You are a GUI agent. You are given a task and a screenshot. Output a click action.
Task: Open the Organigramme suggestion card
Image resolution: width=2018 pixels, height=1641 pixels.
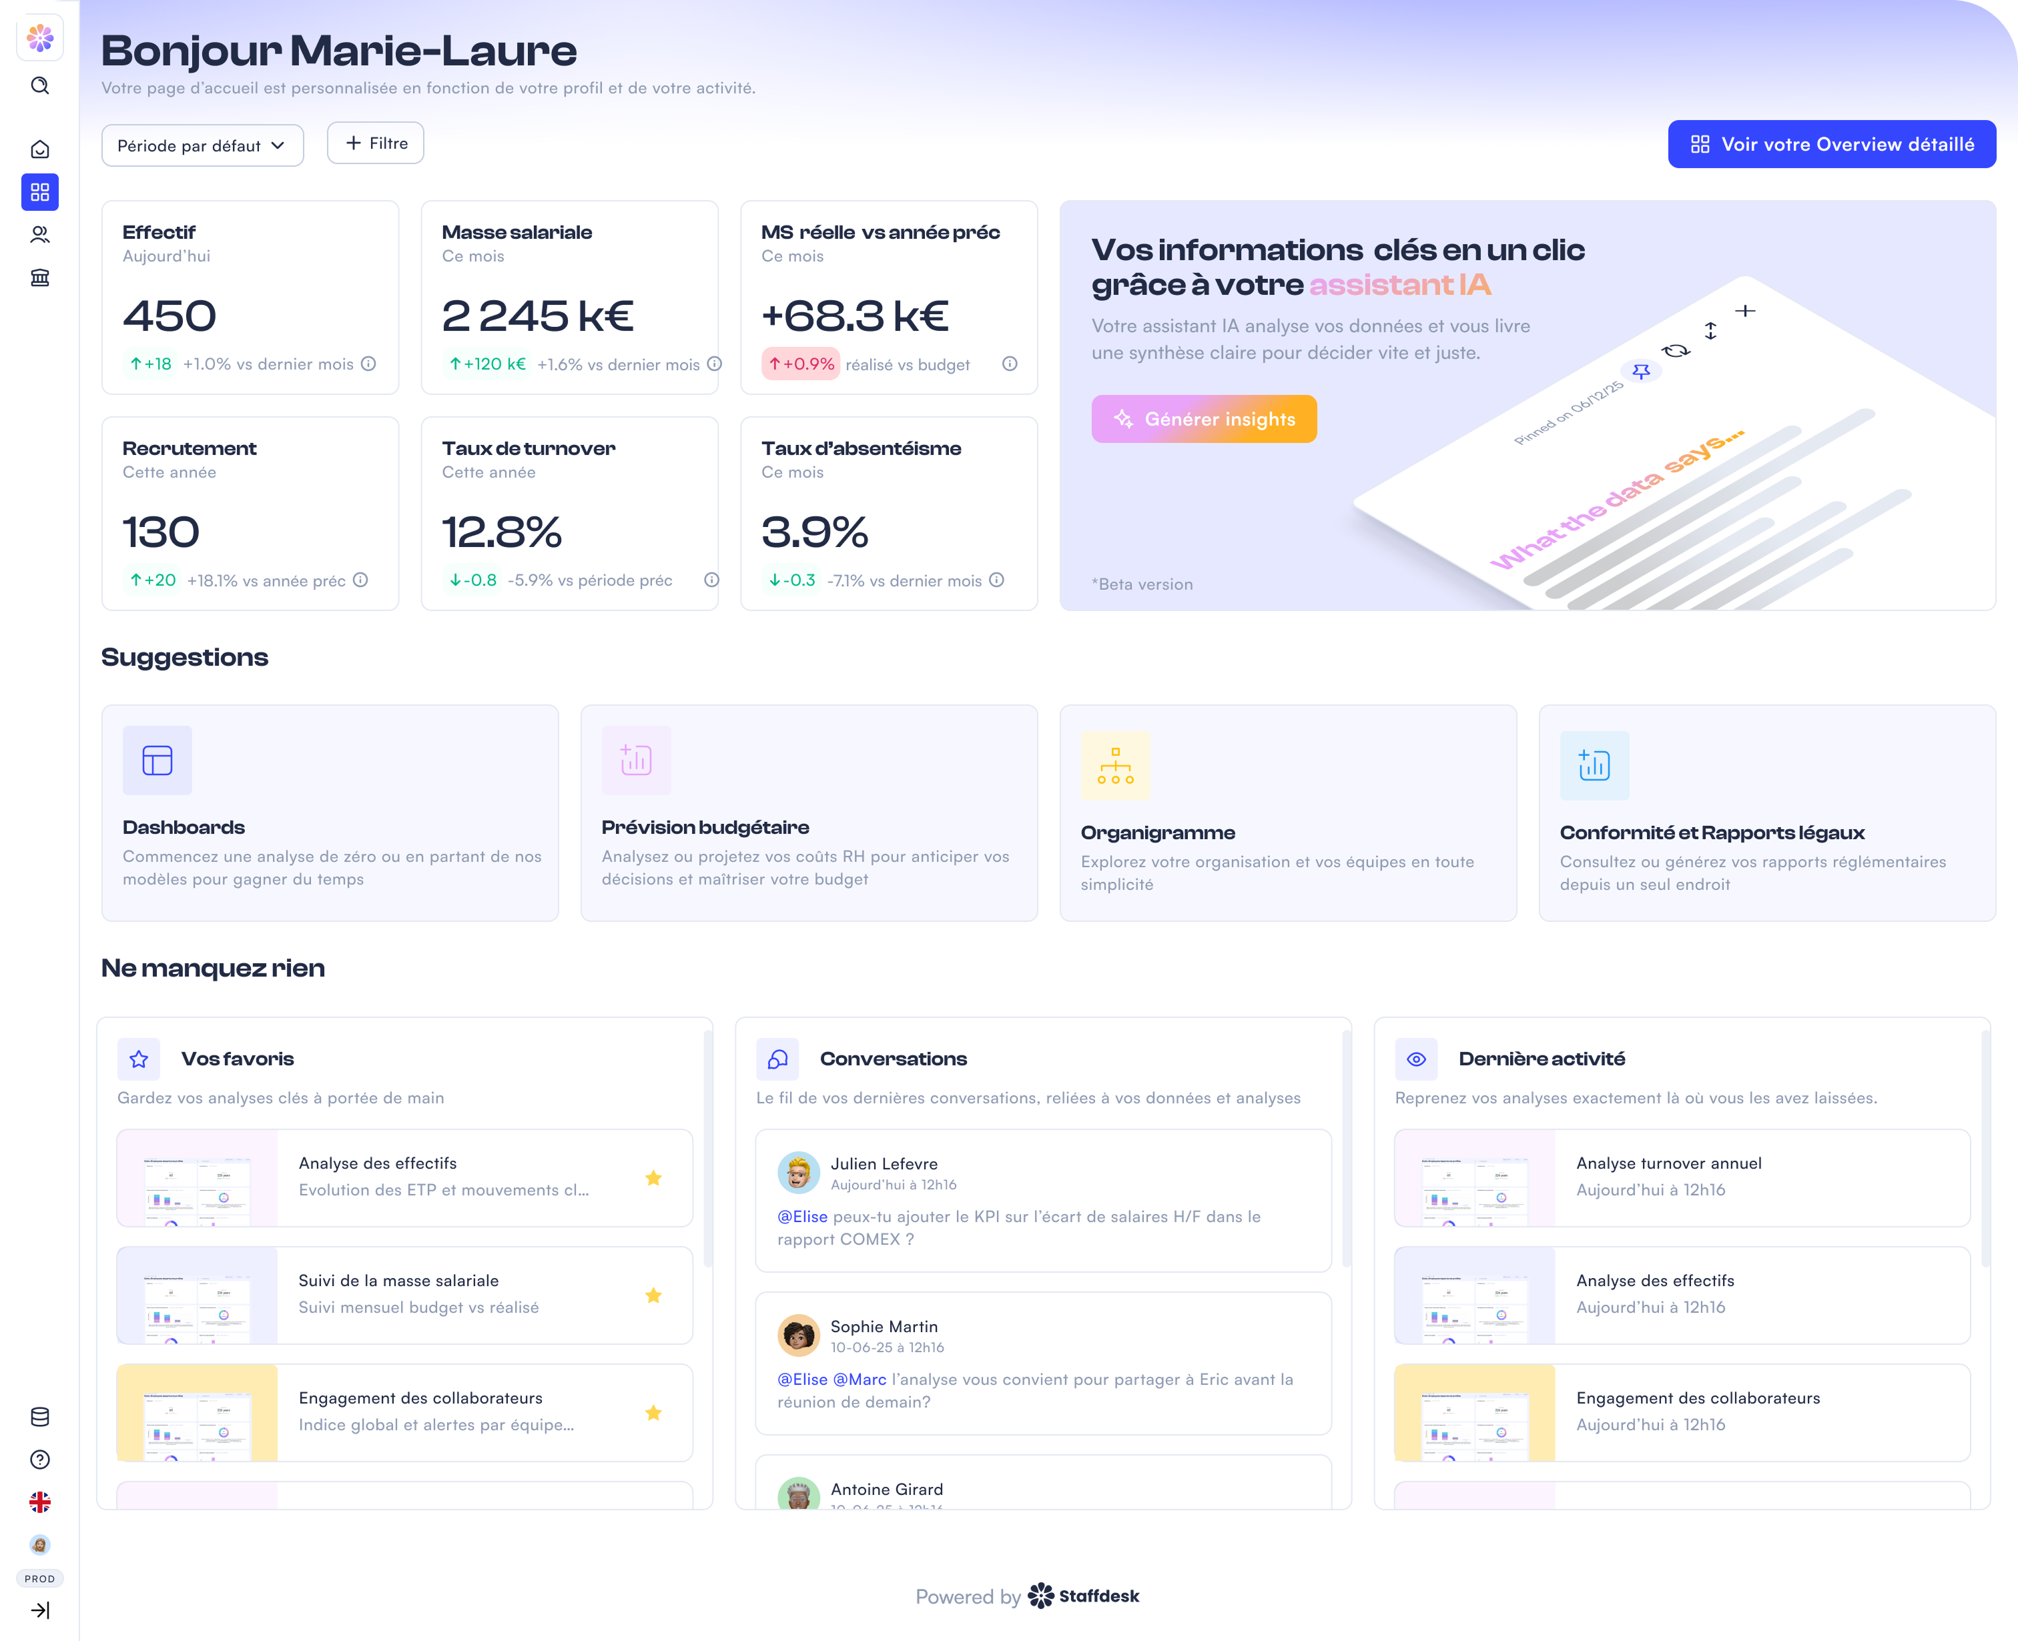point(1287,812)
